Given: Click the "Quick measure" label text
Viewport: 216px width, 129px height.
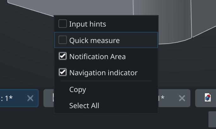Looking at the screenshot, I should tap(94, 40).
